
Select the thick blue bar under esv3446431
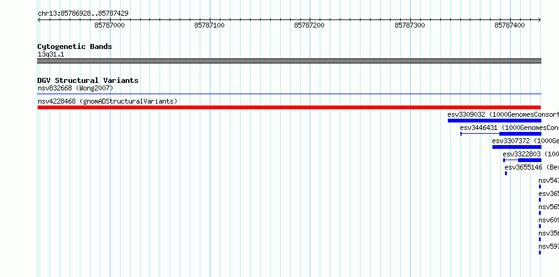tap(520, 134)
